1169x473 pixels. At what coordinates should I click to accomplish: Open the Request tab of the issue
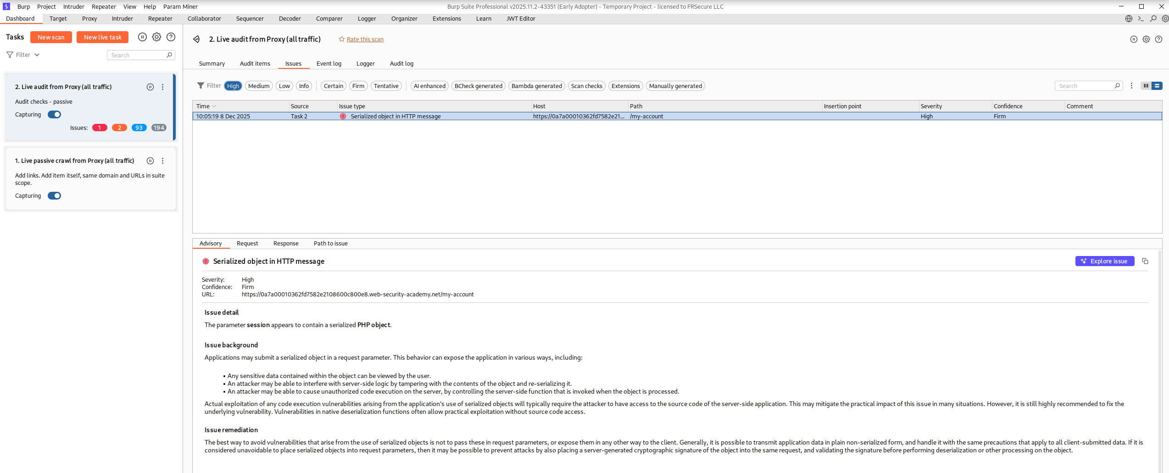[247, 244]
